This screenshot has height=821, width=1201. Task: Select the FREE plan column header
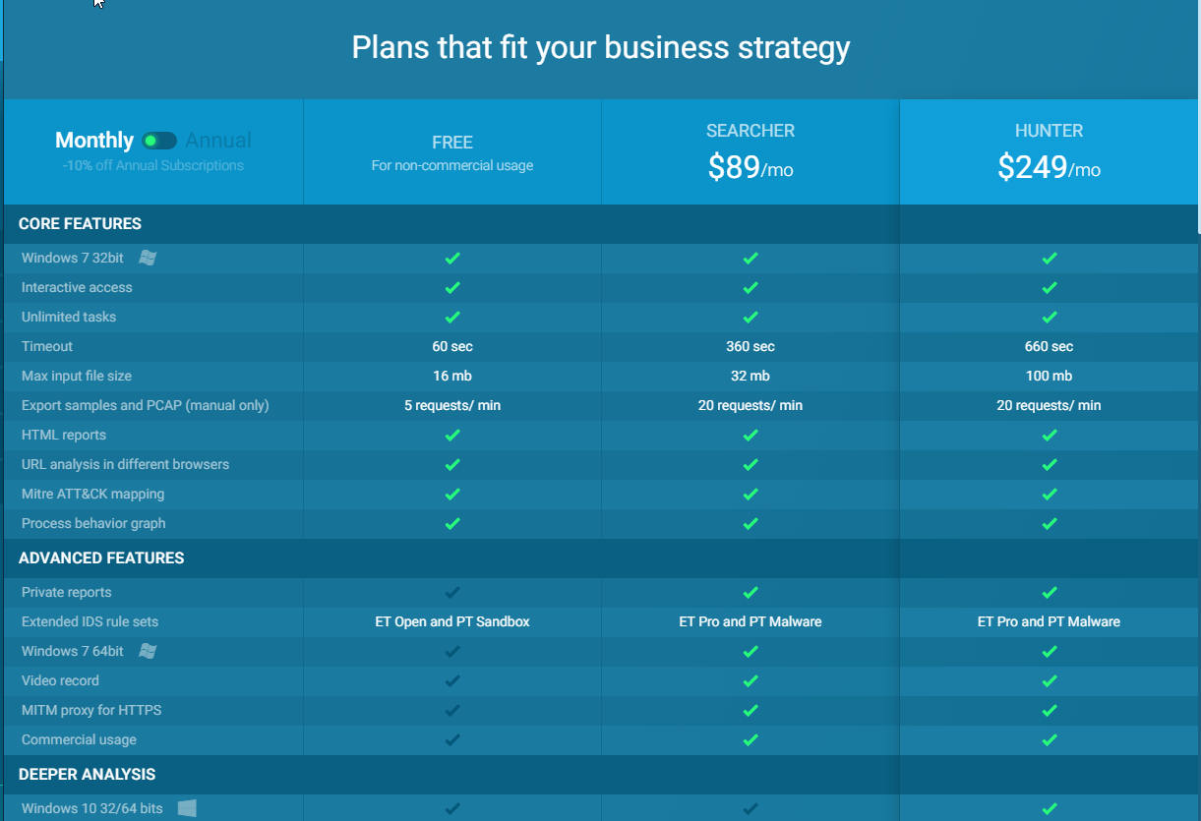(x=452, y=143)
